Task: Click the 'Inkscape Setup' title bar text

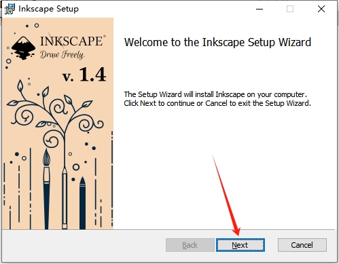Action: (x=48, y=9)
